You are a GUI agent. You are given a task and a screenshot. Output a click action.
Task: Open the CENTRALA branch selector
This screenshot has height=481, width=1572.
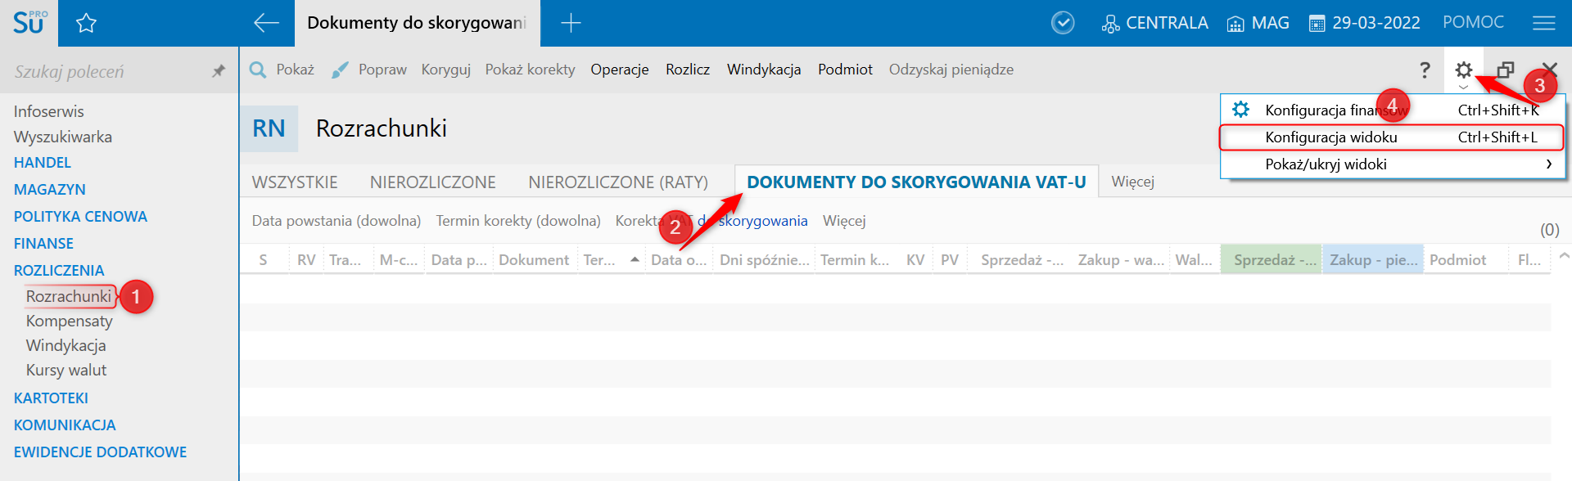[x=1154, y=23]
